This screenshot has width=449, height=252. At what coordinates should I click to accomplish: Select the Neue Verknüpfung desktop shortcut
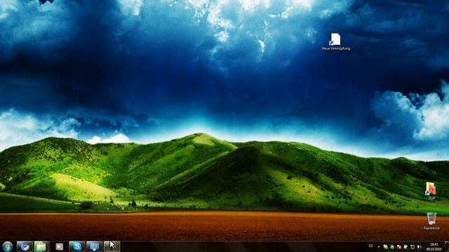coord(335,42)
